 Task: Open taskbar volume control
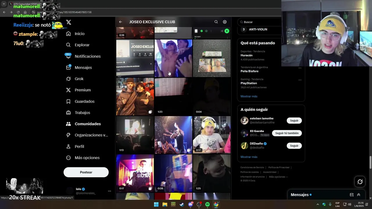(349, 204)
